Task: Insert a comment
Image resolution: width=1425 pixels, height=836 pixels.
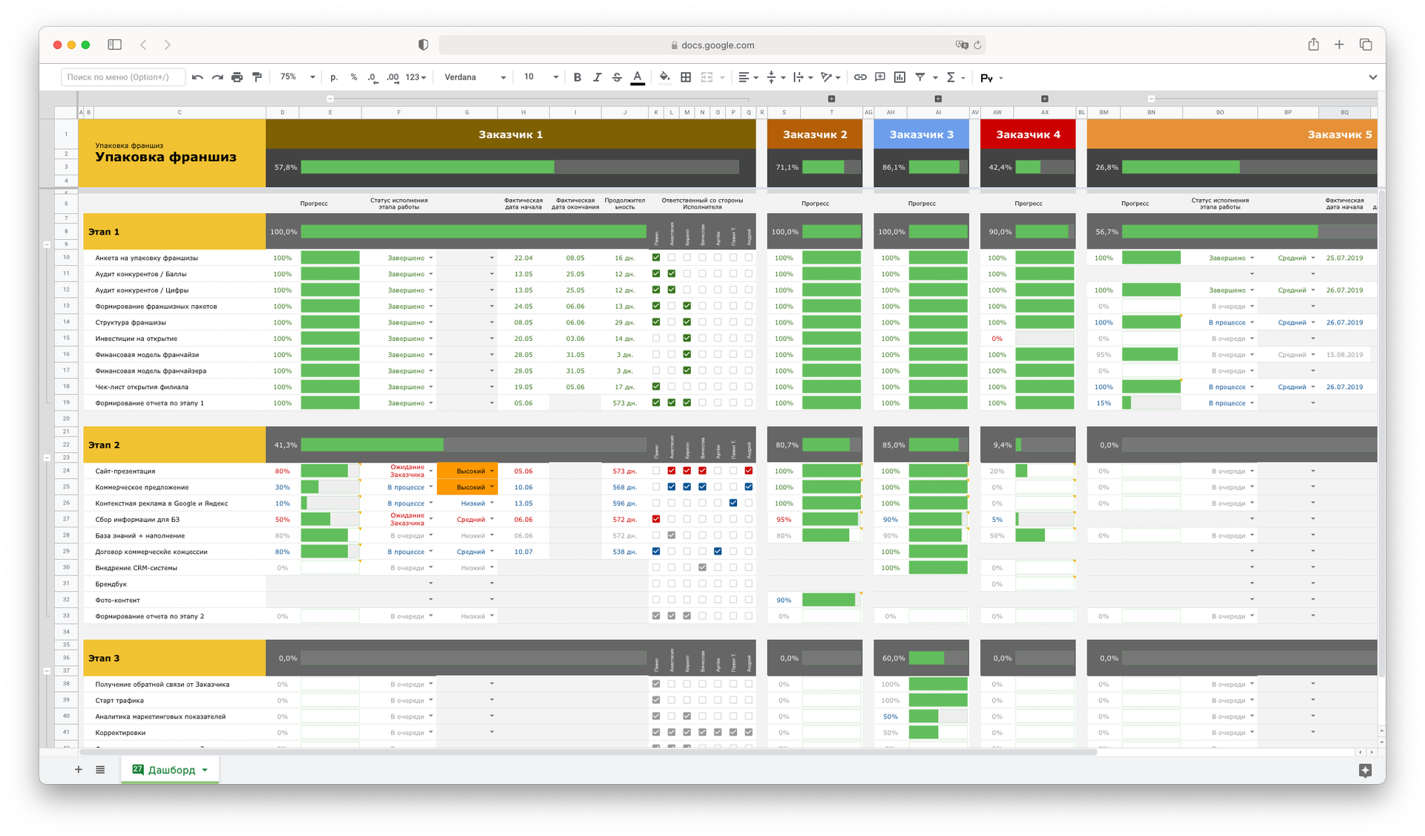Action: point(880,77)
